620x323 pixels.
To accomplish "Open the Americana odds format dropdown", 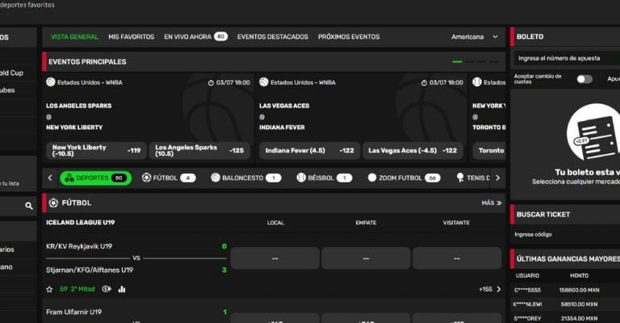I will 475,37.
